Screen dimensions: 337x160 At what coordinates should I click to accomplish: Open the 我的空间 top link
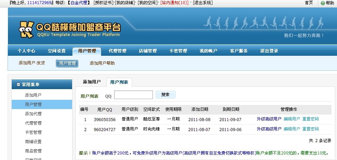[x=147, y=3]
